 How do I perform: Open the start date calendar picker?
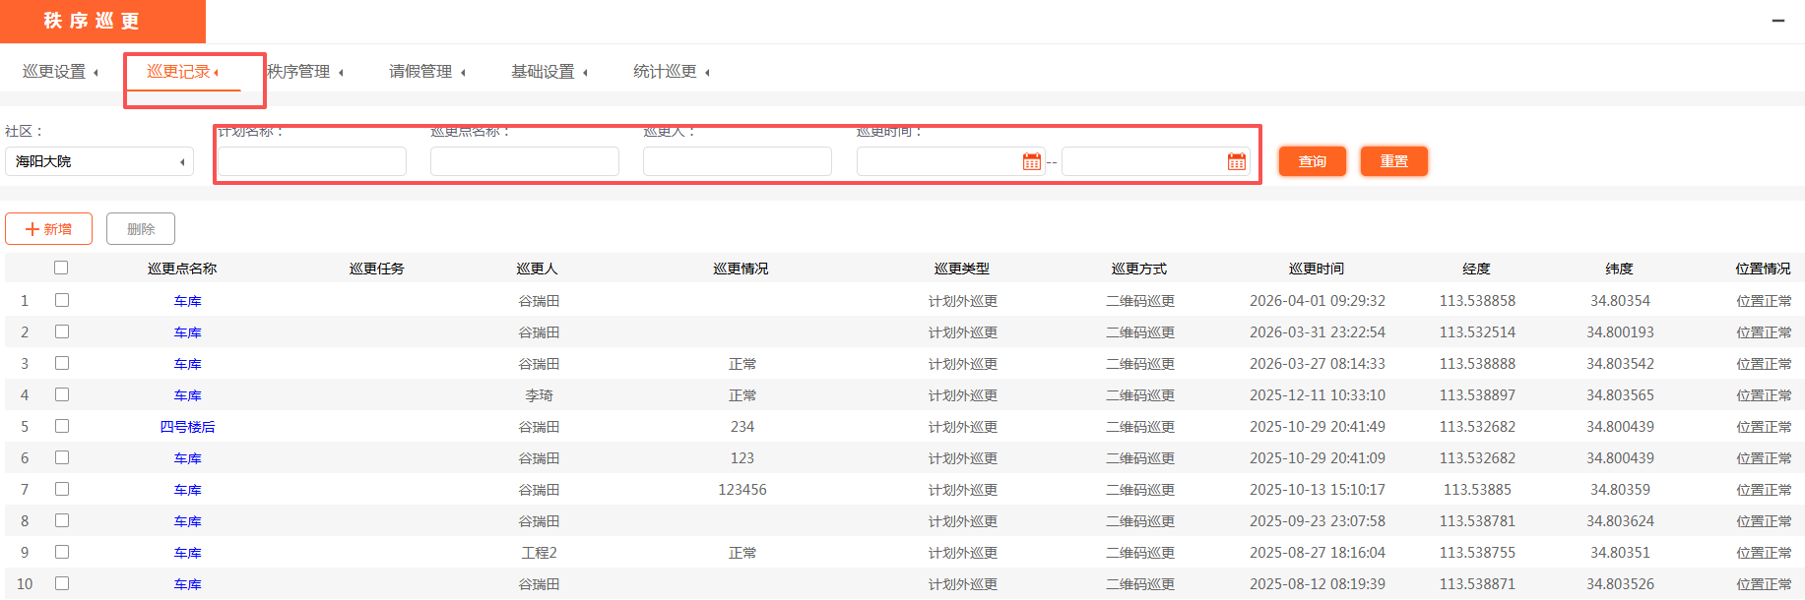point(1031,162)
